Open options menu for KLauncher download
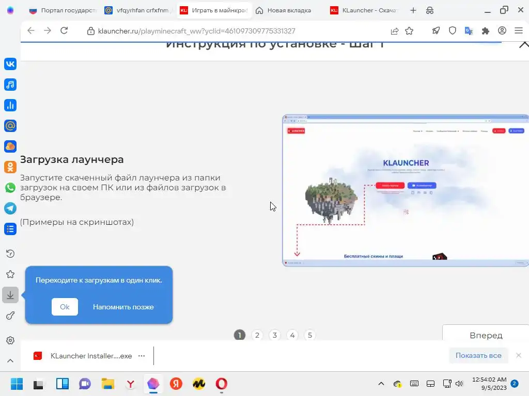529x396 pixels. [x=142, y=356]
